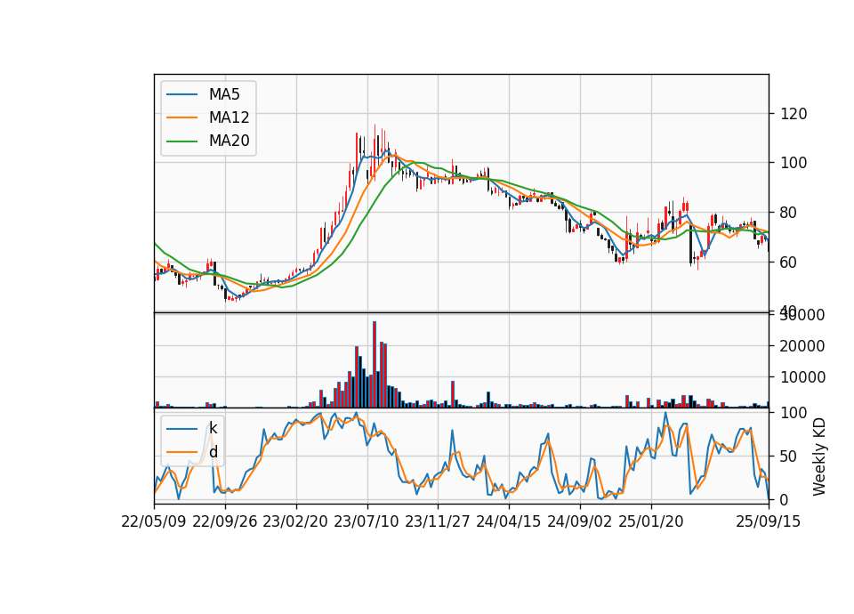Select the orange d legend line sample

click(x=181, y=452)
